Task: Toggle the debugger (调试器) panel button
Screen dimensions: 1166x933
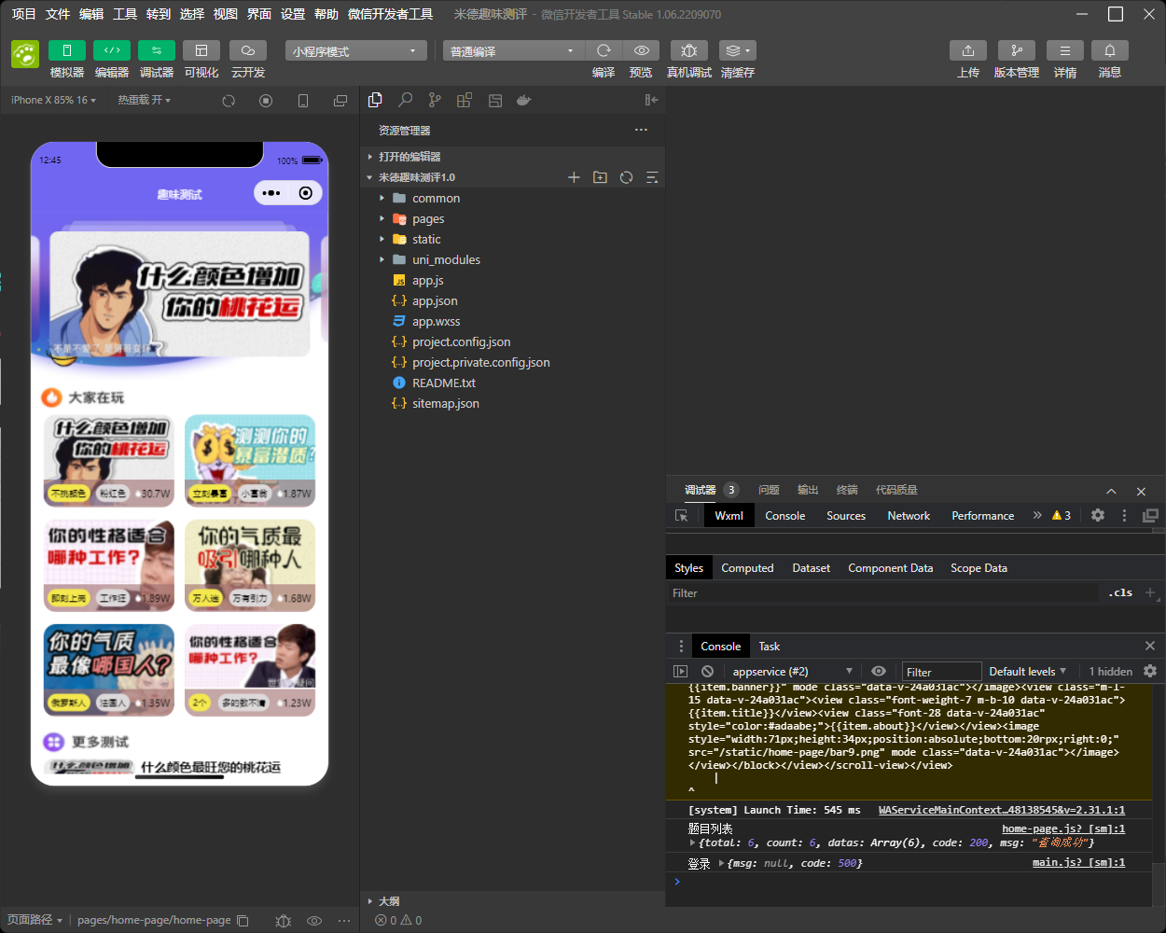Action: click(156, 50)
